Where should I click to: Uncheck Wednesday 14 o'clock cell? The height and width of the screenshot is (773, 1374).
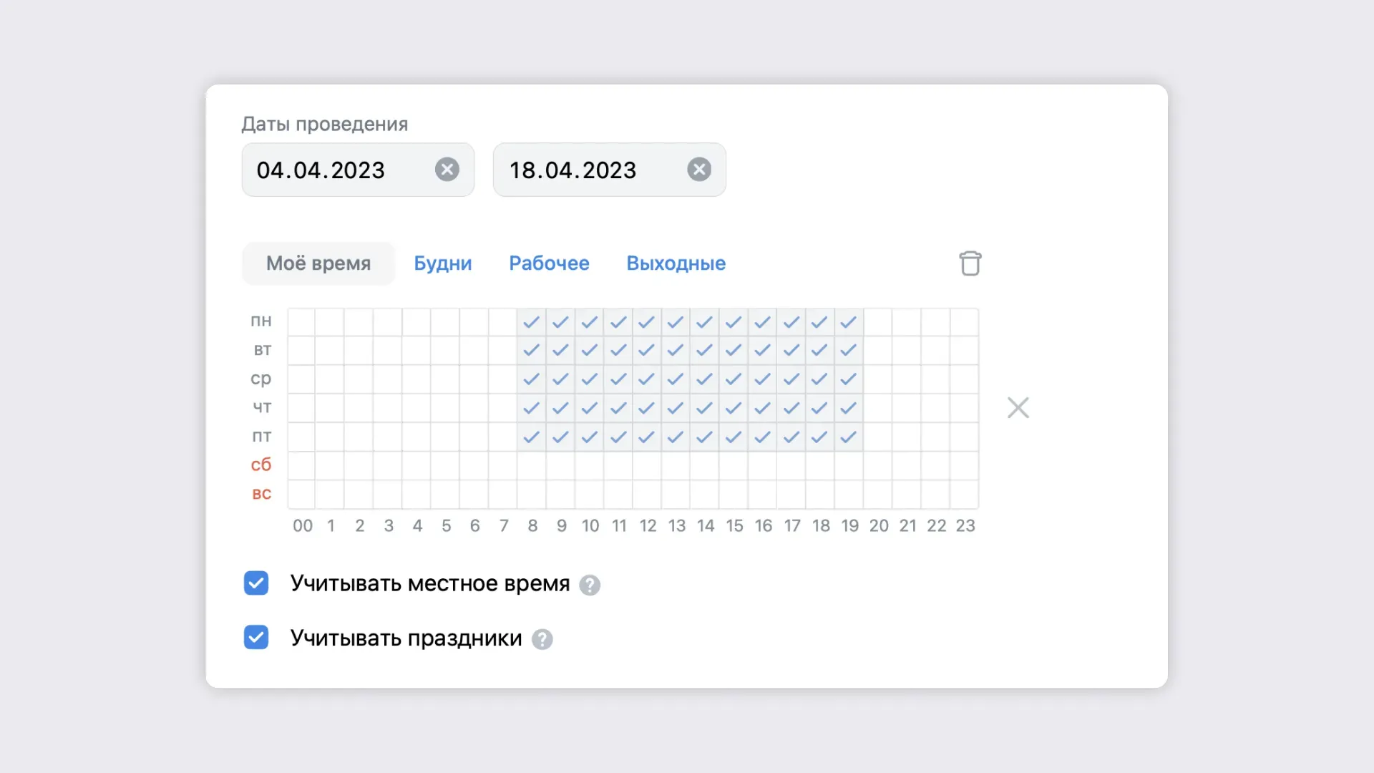[x=705, y=379]
